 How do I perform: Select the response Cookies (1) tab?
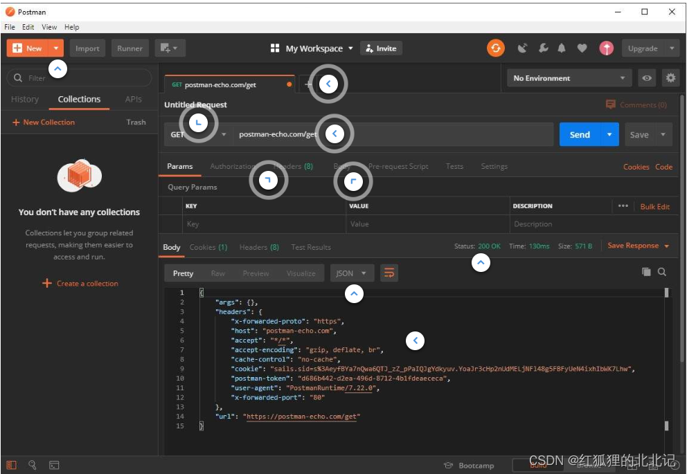pos(208,247)
